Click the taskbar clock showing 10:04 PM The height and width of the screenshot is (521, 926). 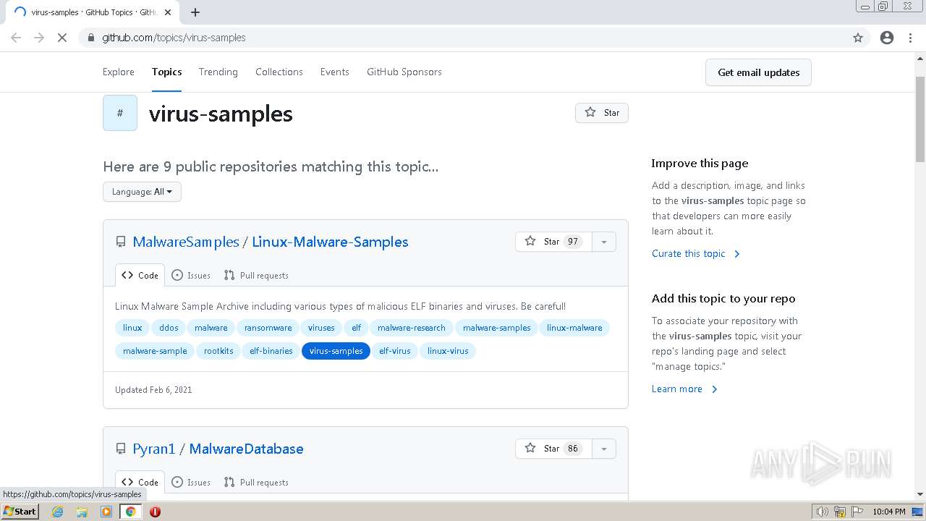(x=888, y=512)
